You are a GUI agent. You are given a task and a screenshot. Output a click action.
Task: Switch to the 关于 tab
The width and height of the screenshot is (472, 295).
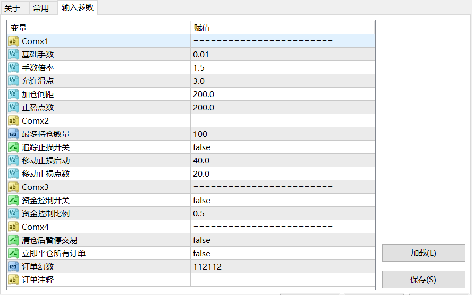[x=12, y=8]
